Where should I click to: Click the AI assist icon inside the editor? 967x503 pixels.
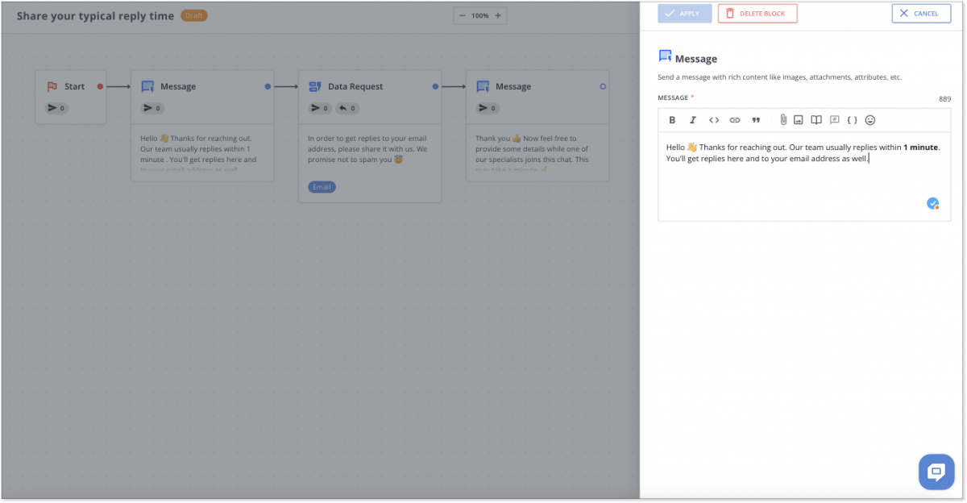(x=932, y=203)
